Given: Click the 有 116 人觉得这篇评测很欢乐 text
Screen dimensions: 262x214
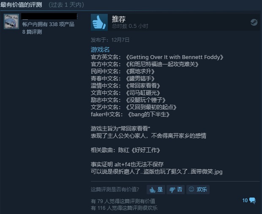Looking at the screenshot, I should pos(124,208).
